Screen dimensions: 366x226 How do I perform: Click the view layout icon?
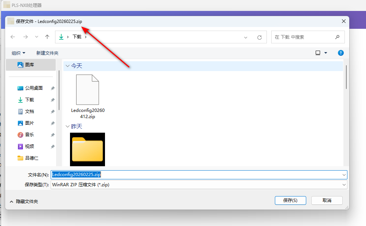[318, 53]
